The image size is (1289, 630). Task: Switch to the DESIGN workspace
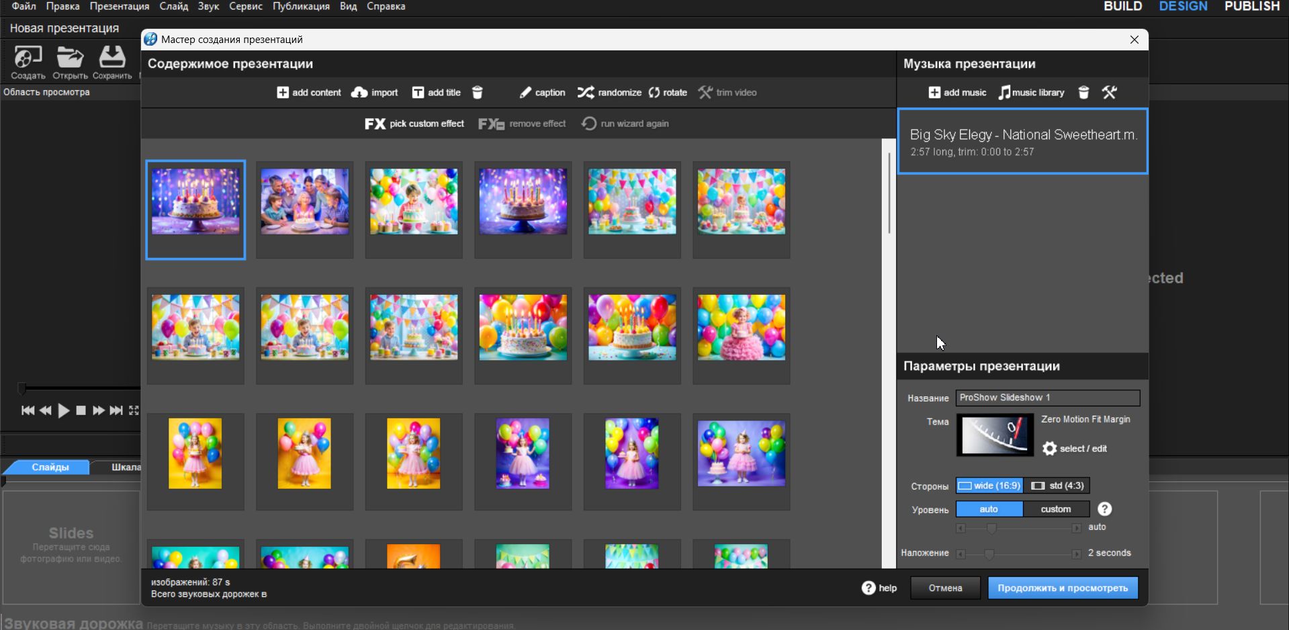[x=1184, y=6]
